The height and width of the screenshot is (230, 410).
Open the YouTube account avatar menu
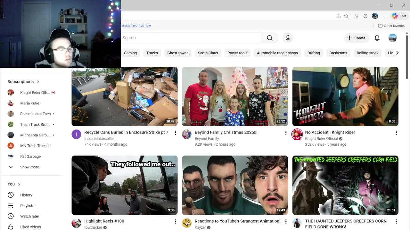tap(393, 38)
